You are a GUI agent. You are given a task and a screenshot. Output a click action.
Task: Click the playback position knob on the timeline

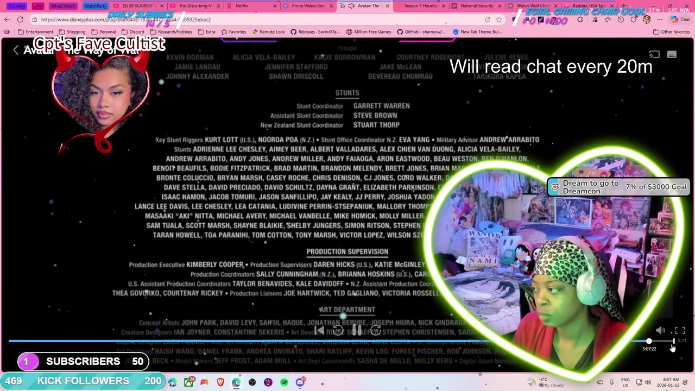pyautogui.click(x=649, y=341)
